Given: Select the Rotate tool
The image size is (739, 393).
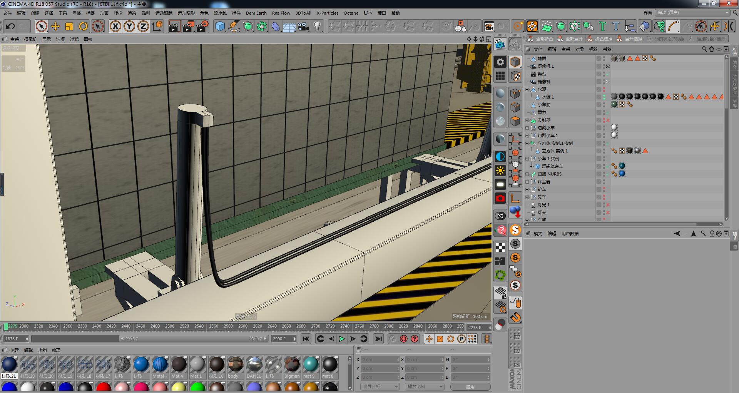Looking at the screenshot, I should [83, 26].
